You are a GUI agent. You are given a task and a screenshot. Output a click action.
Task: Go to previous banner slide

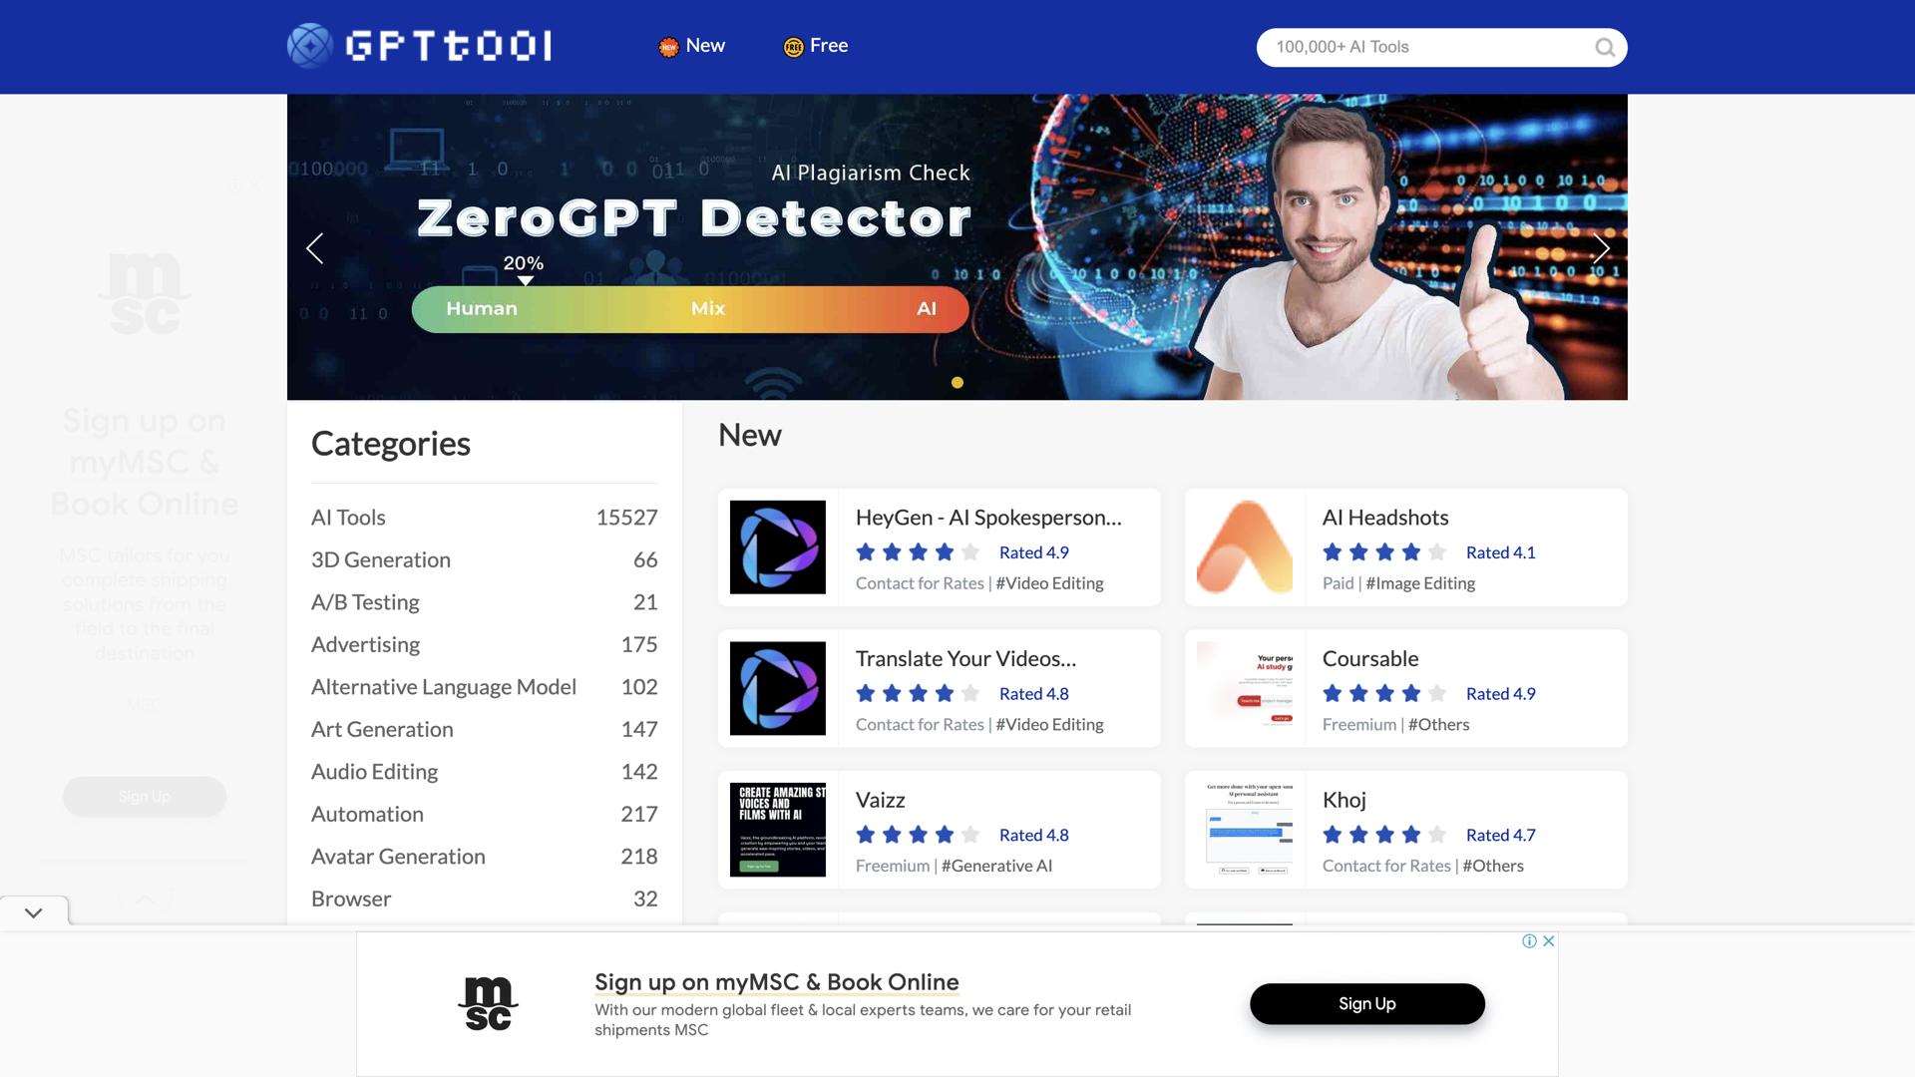(315, 248)
